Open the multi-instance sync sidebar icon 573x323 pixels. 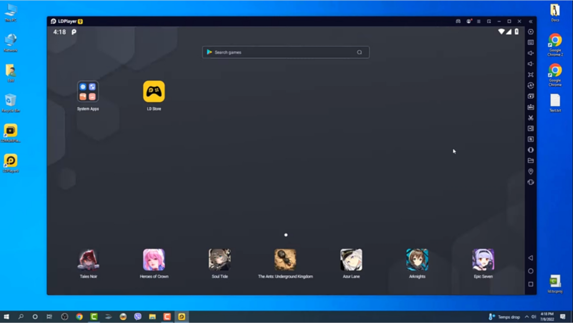pyautogui.click(x=531, y=96)
